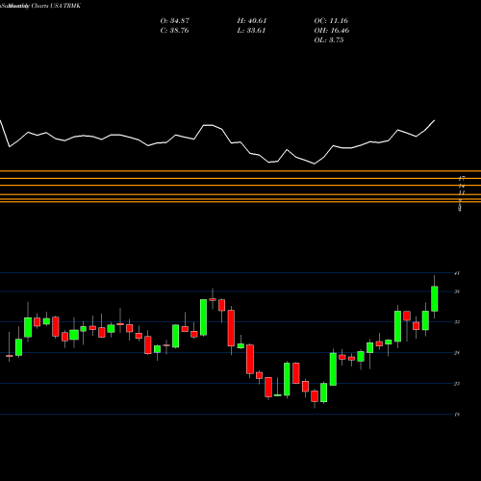
Task: Click the price axis label '28'
Action: [457, 353]
